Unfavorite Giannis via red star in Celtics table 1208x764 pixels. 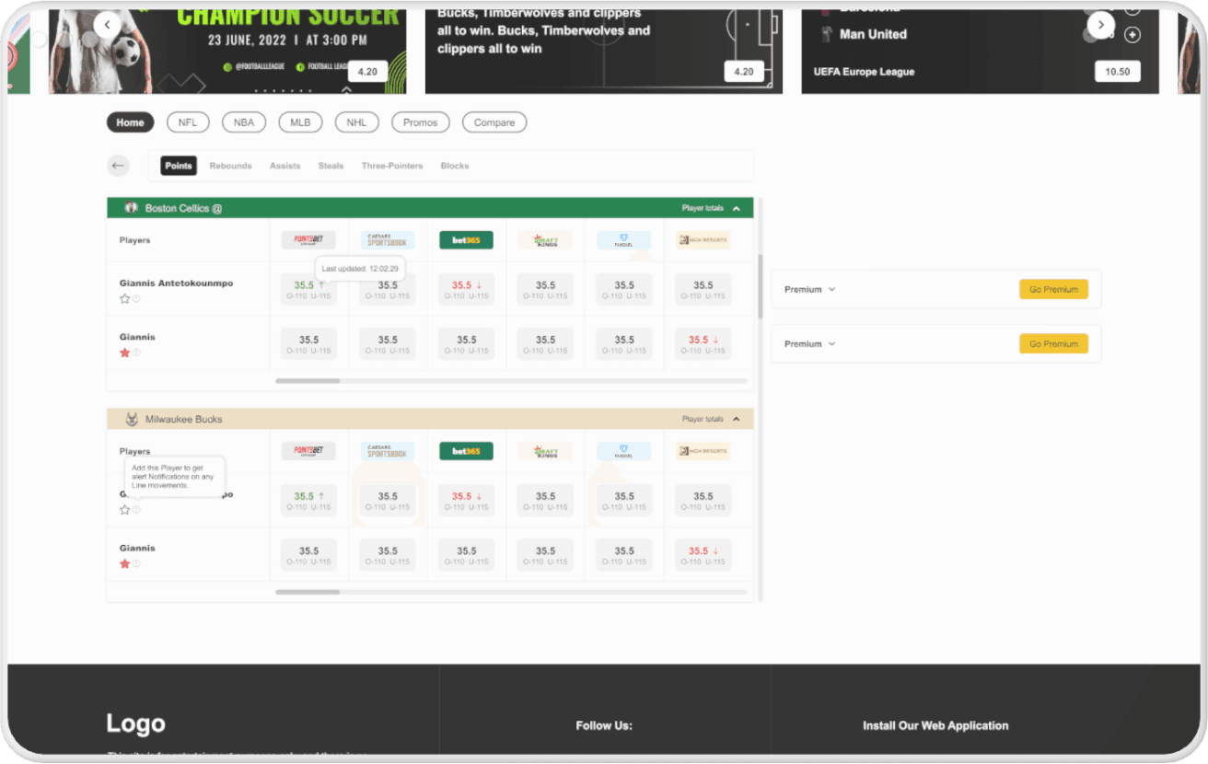coord(125,353)
